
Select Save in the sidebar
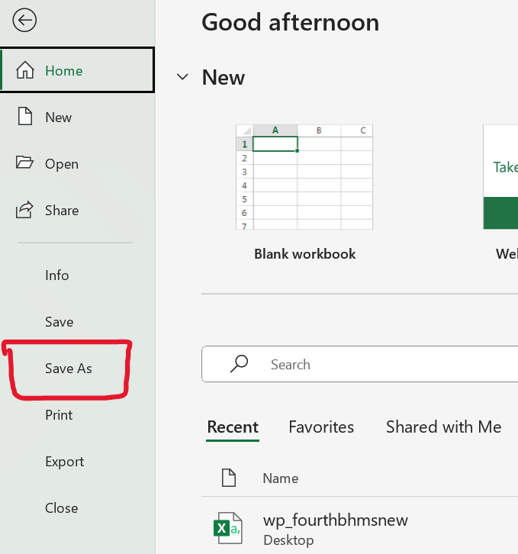[x=59, y=322]
